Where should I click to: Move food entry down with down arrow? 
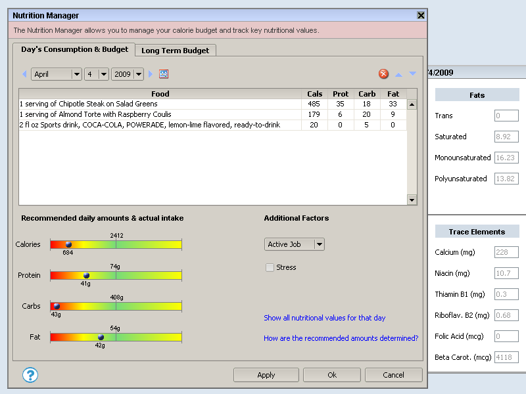coord(413,74)
